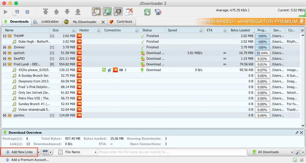Close the Download Overview panel
The height and width of the screenshot is (163, 306).
(x=302, y=133)
